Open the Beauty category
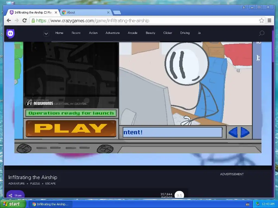This screenshot has height=208, width=278. click(x=150, y=33)
